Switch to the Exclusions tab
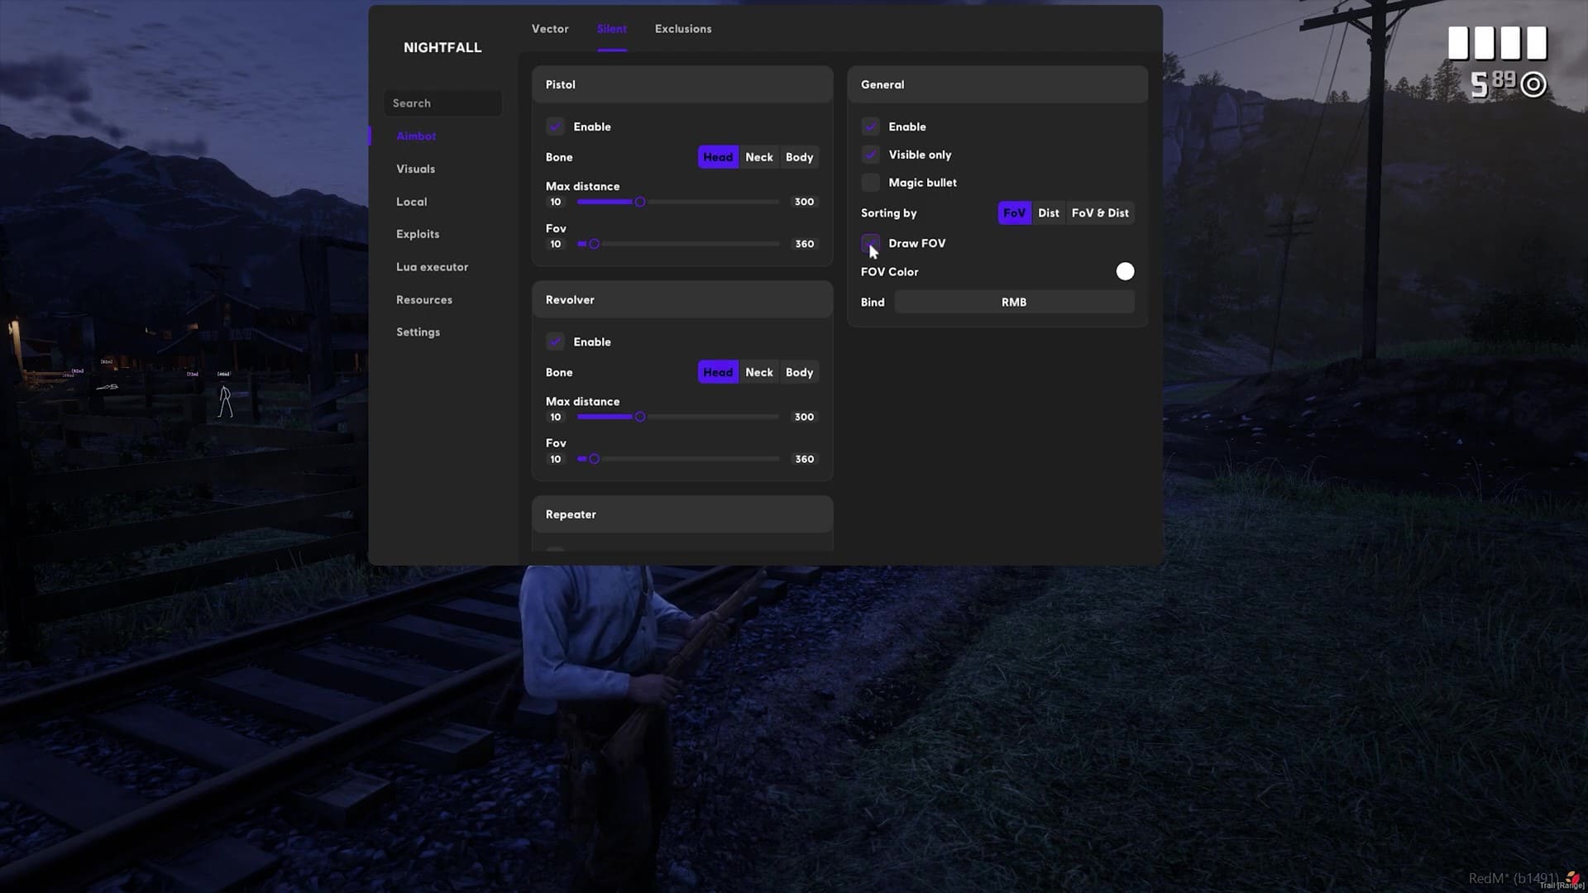 [683, 29]
